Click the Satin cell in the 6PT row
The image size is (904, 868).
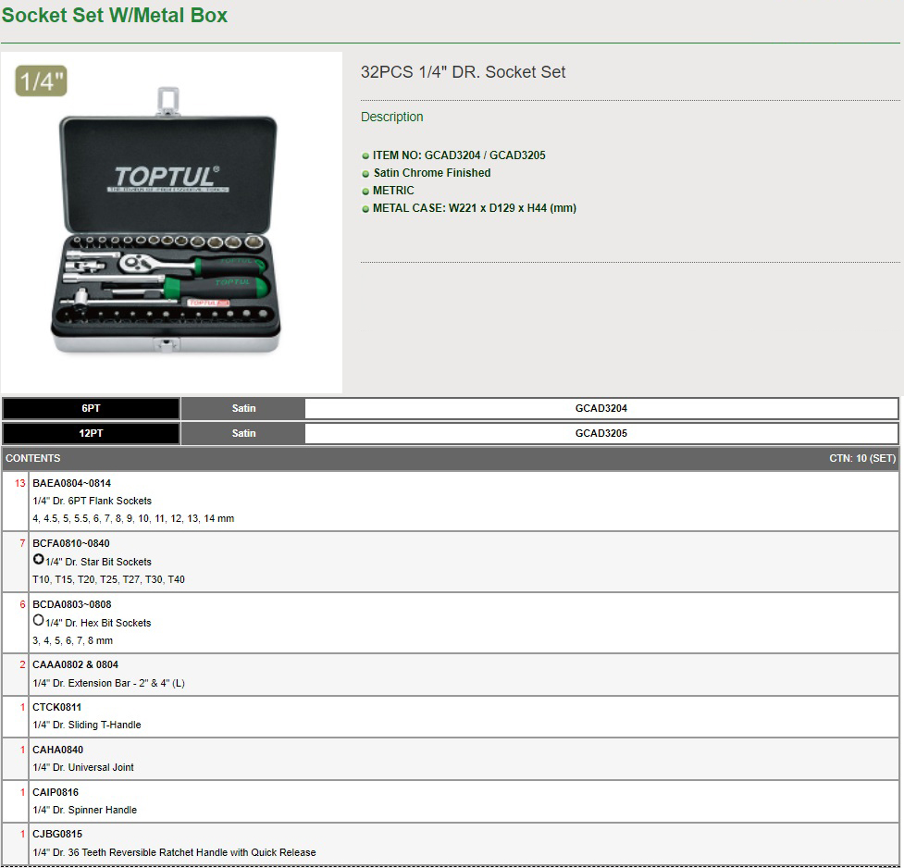coord(243,408)
